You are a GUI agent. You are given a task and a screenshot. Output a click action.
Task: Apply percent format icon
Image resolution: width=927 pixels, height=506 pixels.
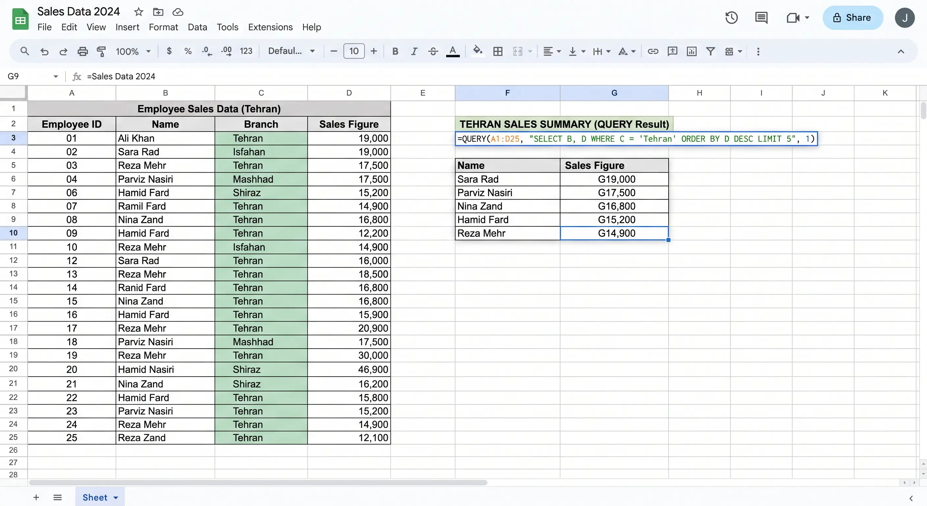click(x=188, y=51)
